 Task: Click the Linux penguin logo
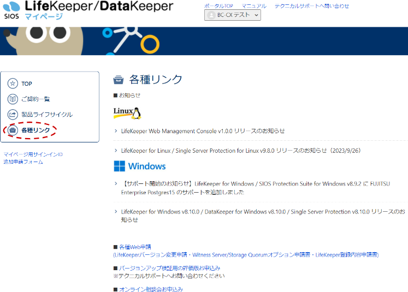(x=127, y=114)
